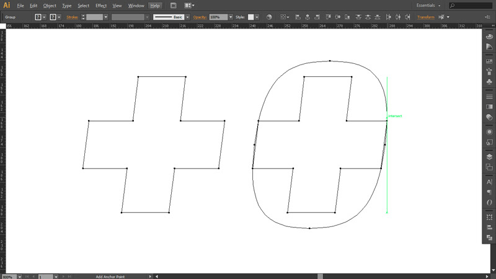This screenshot has height=279, width=496.
Task: Open the Appearance panel icon
Action: pyautogui.click(x=489, y=131)
